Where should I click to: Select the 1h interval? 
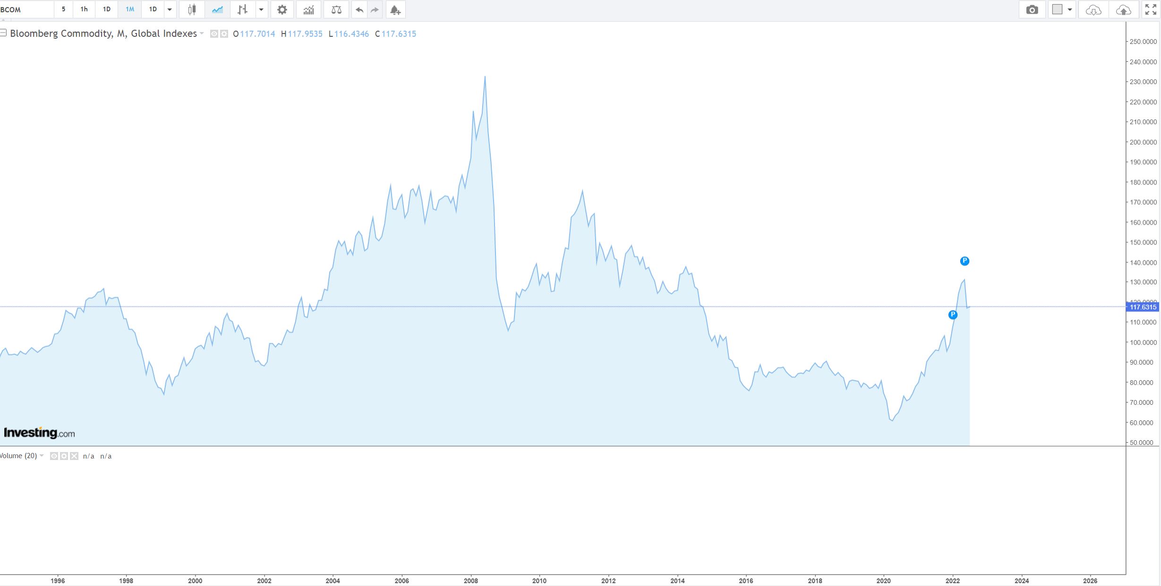[x=84, y=9]
